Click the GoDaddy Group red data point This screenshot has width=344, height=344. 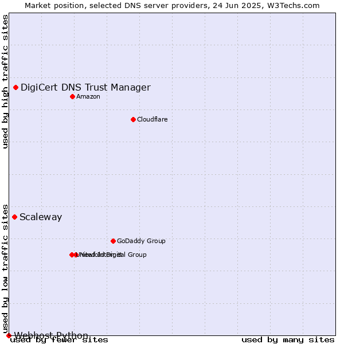pos(113,241)
